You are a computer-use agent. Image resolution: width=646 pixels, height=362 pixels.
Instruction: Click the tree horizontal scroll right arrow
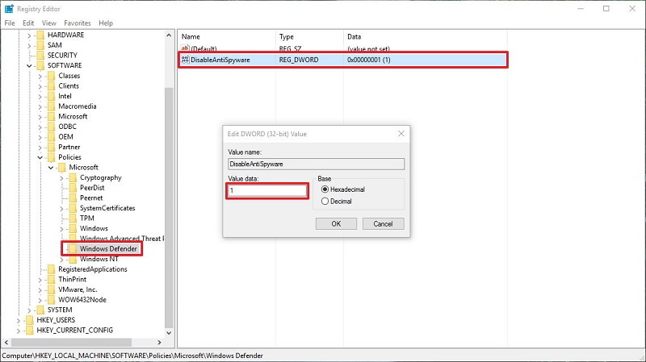pos(159,343)
